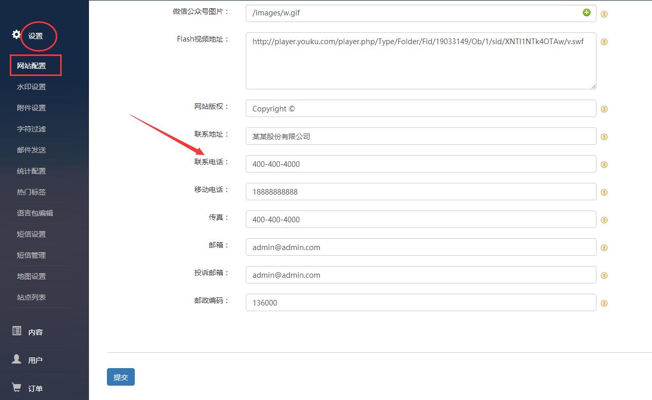This screenshot has width=652, height=400.
Task: Click the Content list icon in sidebar
Action: [x=16, y=331]
